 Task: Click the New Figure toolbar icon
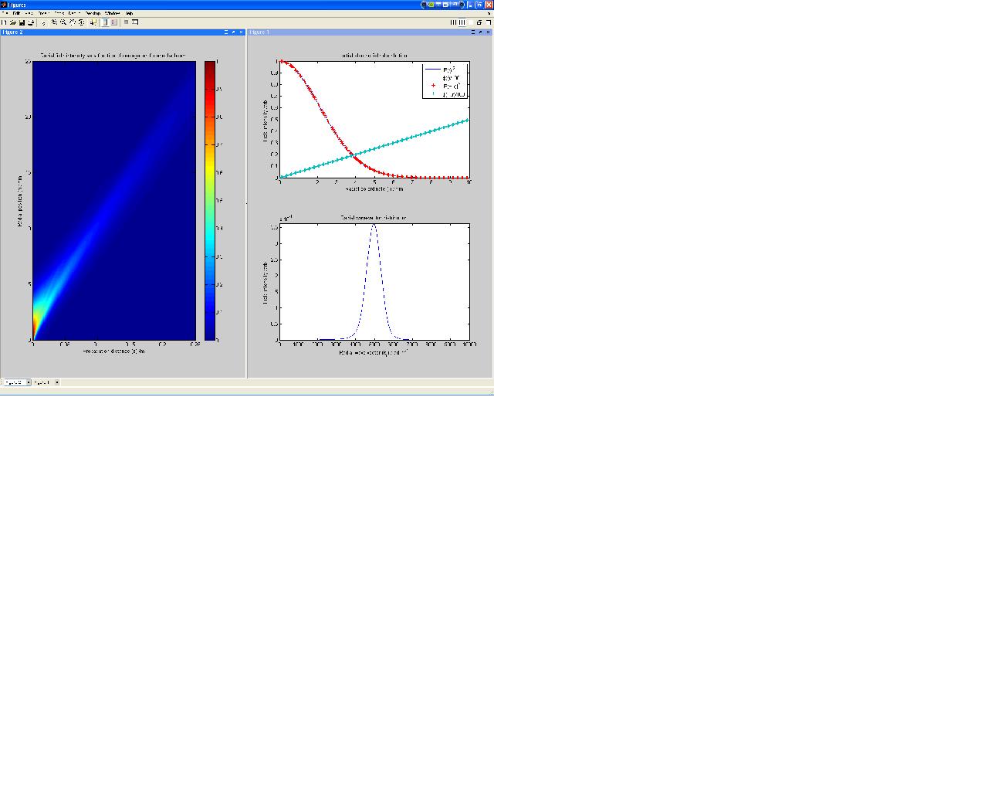click(4, 22)
